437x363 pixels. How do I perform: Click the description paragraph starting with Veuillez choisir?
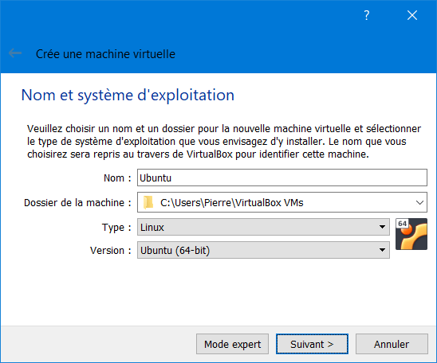tap(224, 142)
